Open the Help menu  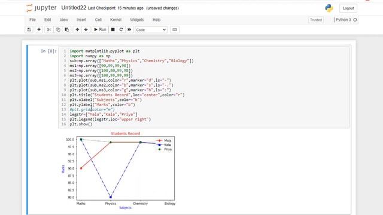(x=157, y=20)
